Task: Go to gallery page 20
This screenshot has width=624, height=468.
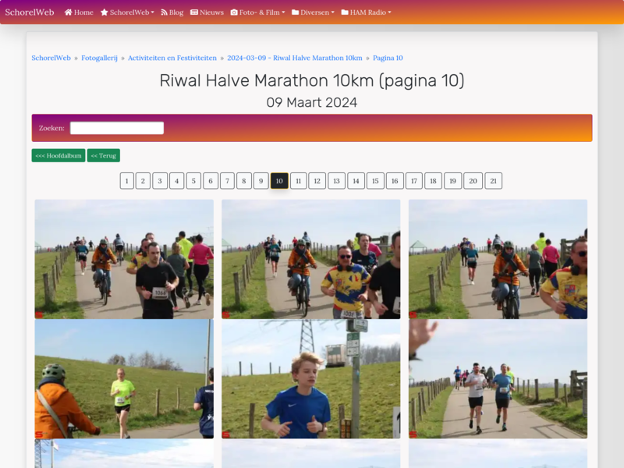Action: pos(473,181)
